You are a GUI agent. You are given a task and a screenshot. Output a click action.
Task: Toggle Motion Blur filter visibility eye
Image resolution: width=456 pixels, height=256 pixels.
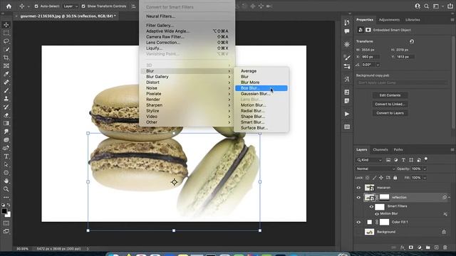(377, 214)
